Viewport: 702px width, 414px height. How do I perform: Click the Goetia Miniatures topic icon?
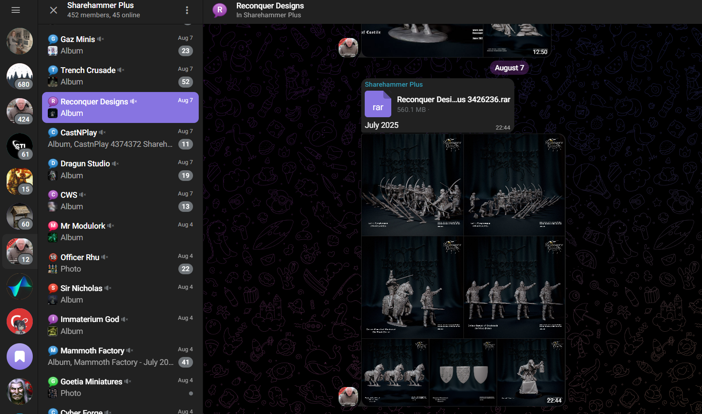pos(53,381)
